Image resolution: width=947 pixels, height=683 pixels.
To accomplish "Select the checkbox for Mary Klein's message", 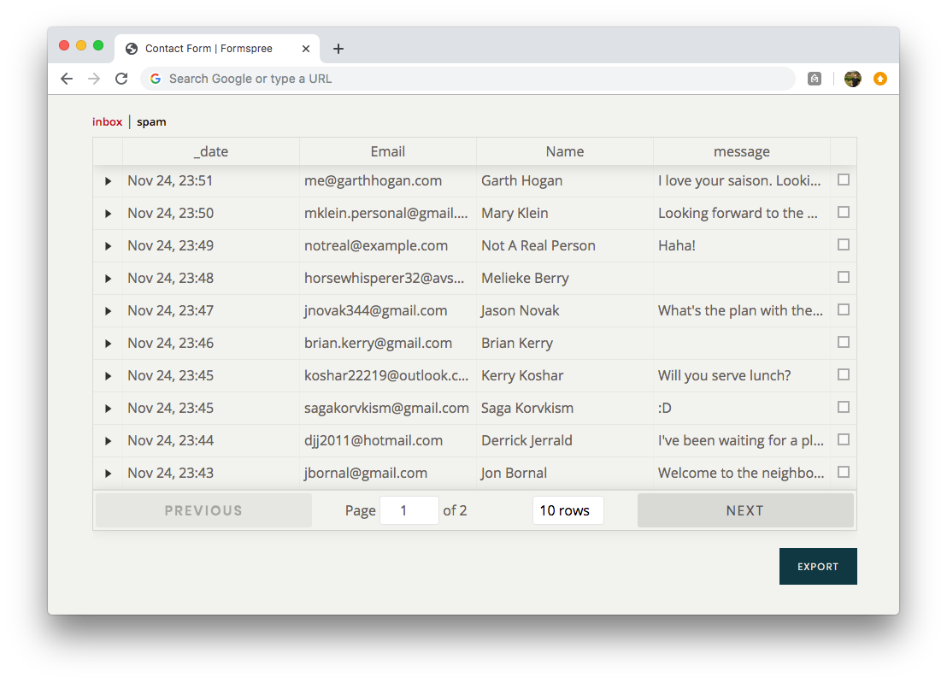I will tap(843, 212).
